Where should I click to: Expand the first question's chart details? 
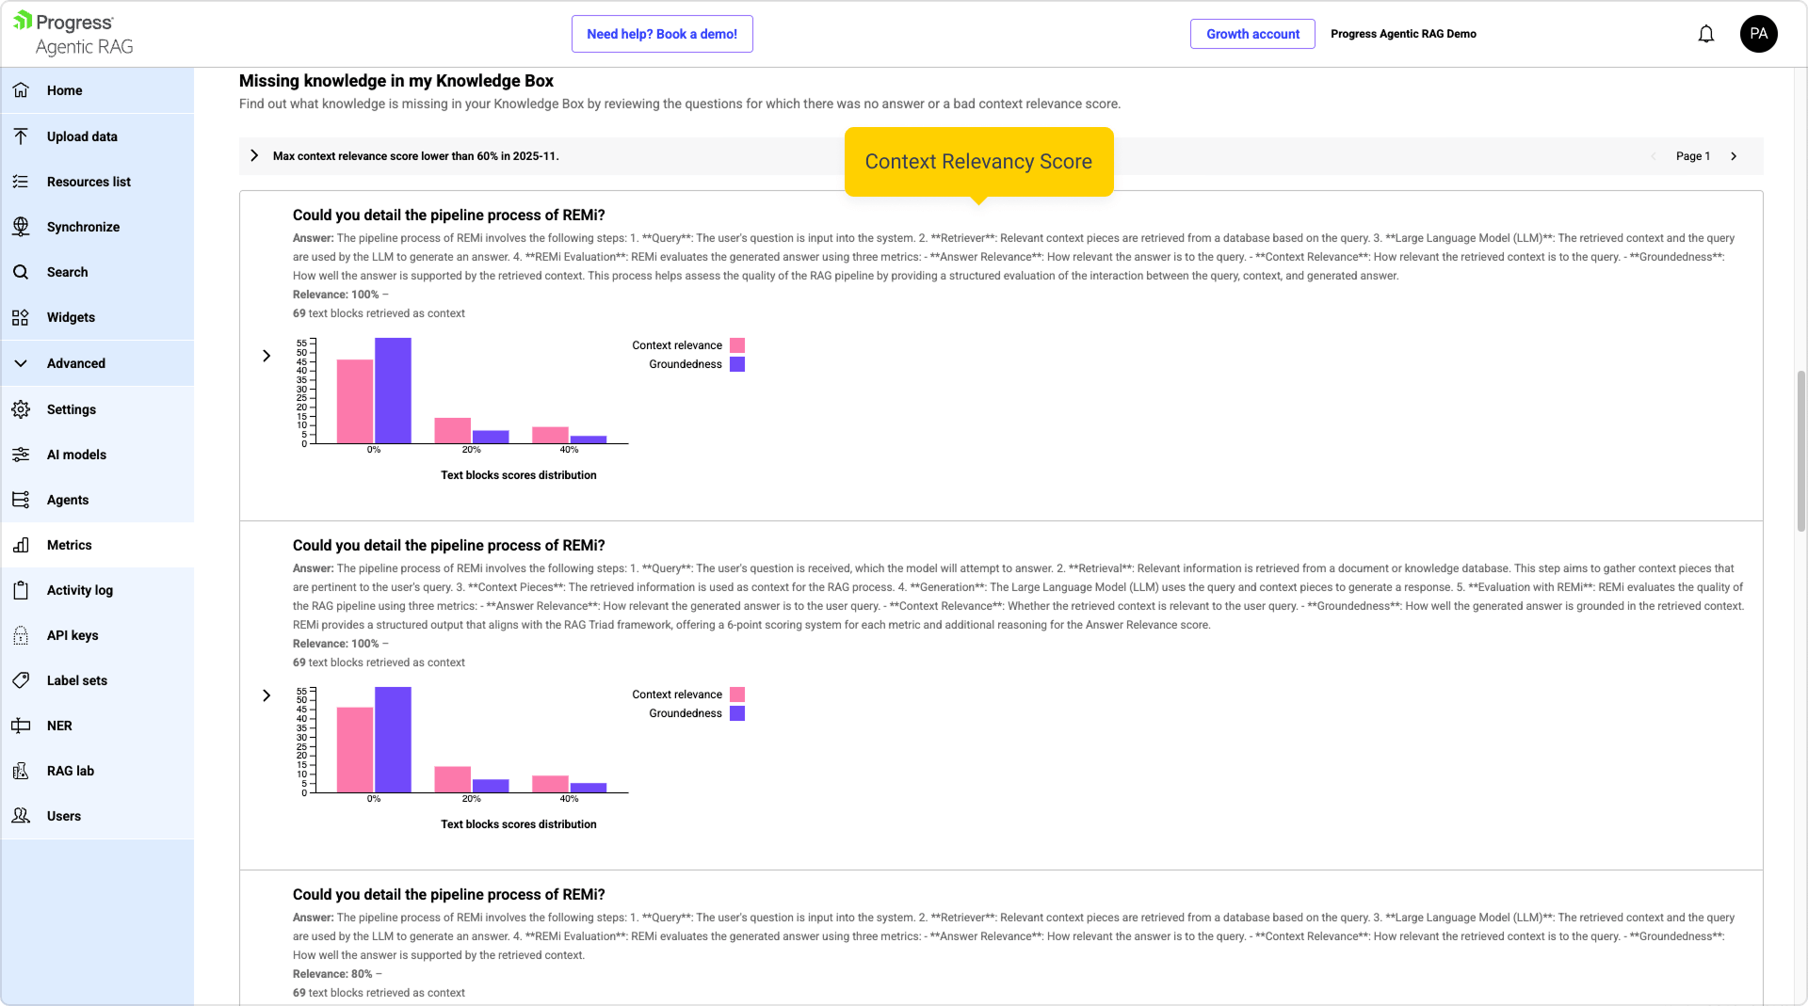[x=266, y=356]
